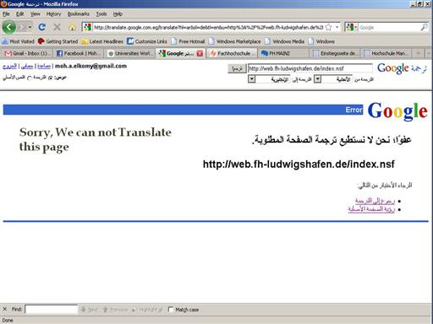
Task: Open the translate-to language dropdown
Action: (x=251, y=79)
